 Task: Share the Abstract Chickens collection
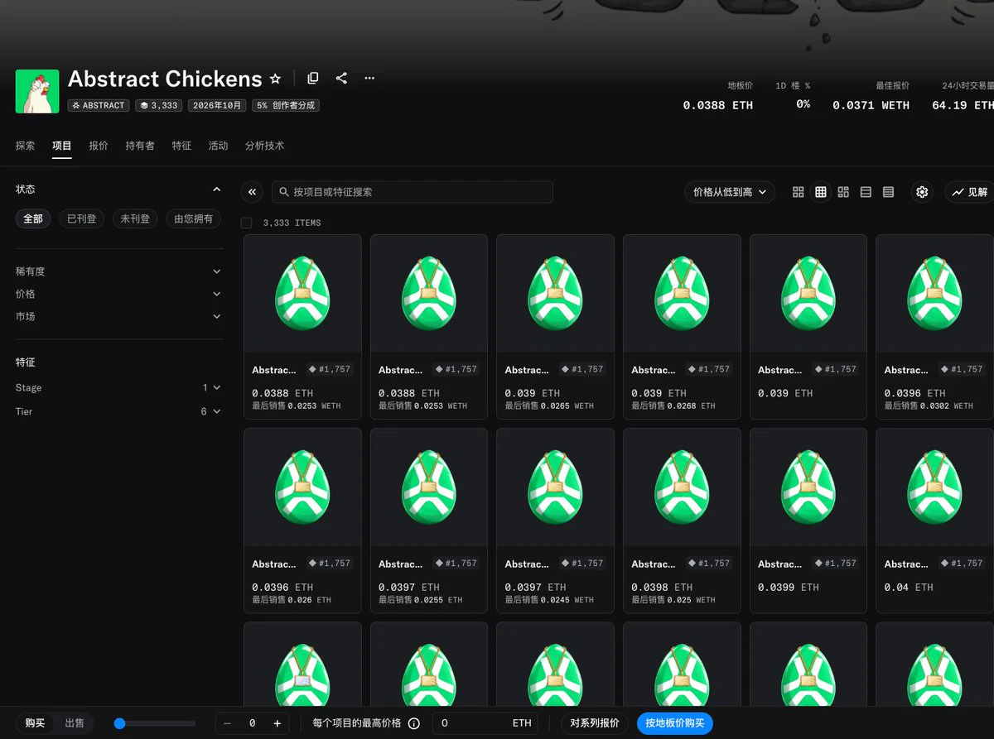click(x=341, y=78)
